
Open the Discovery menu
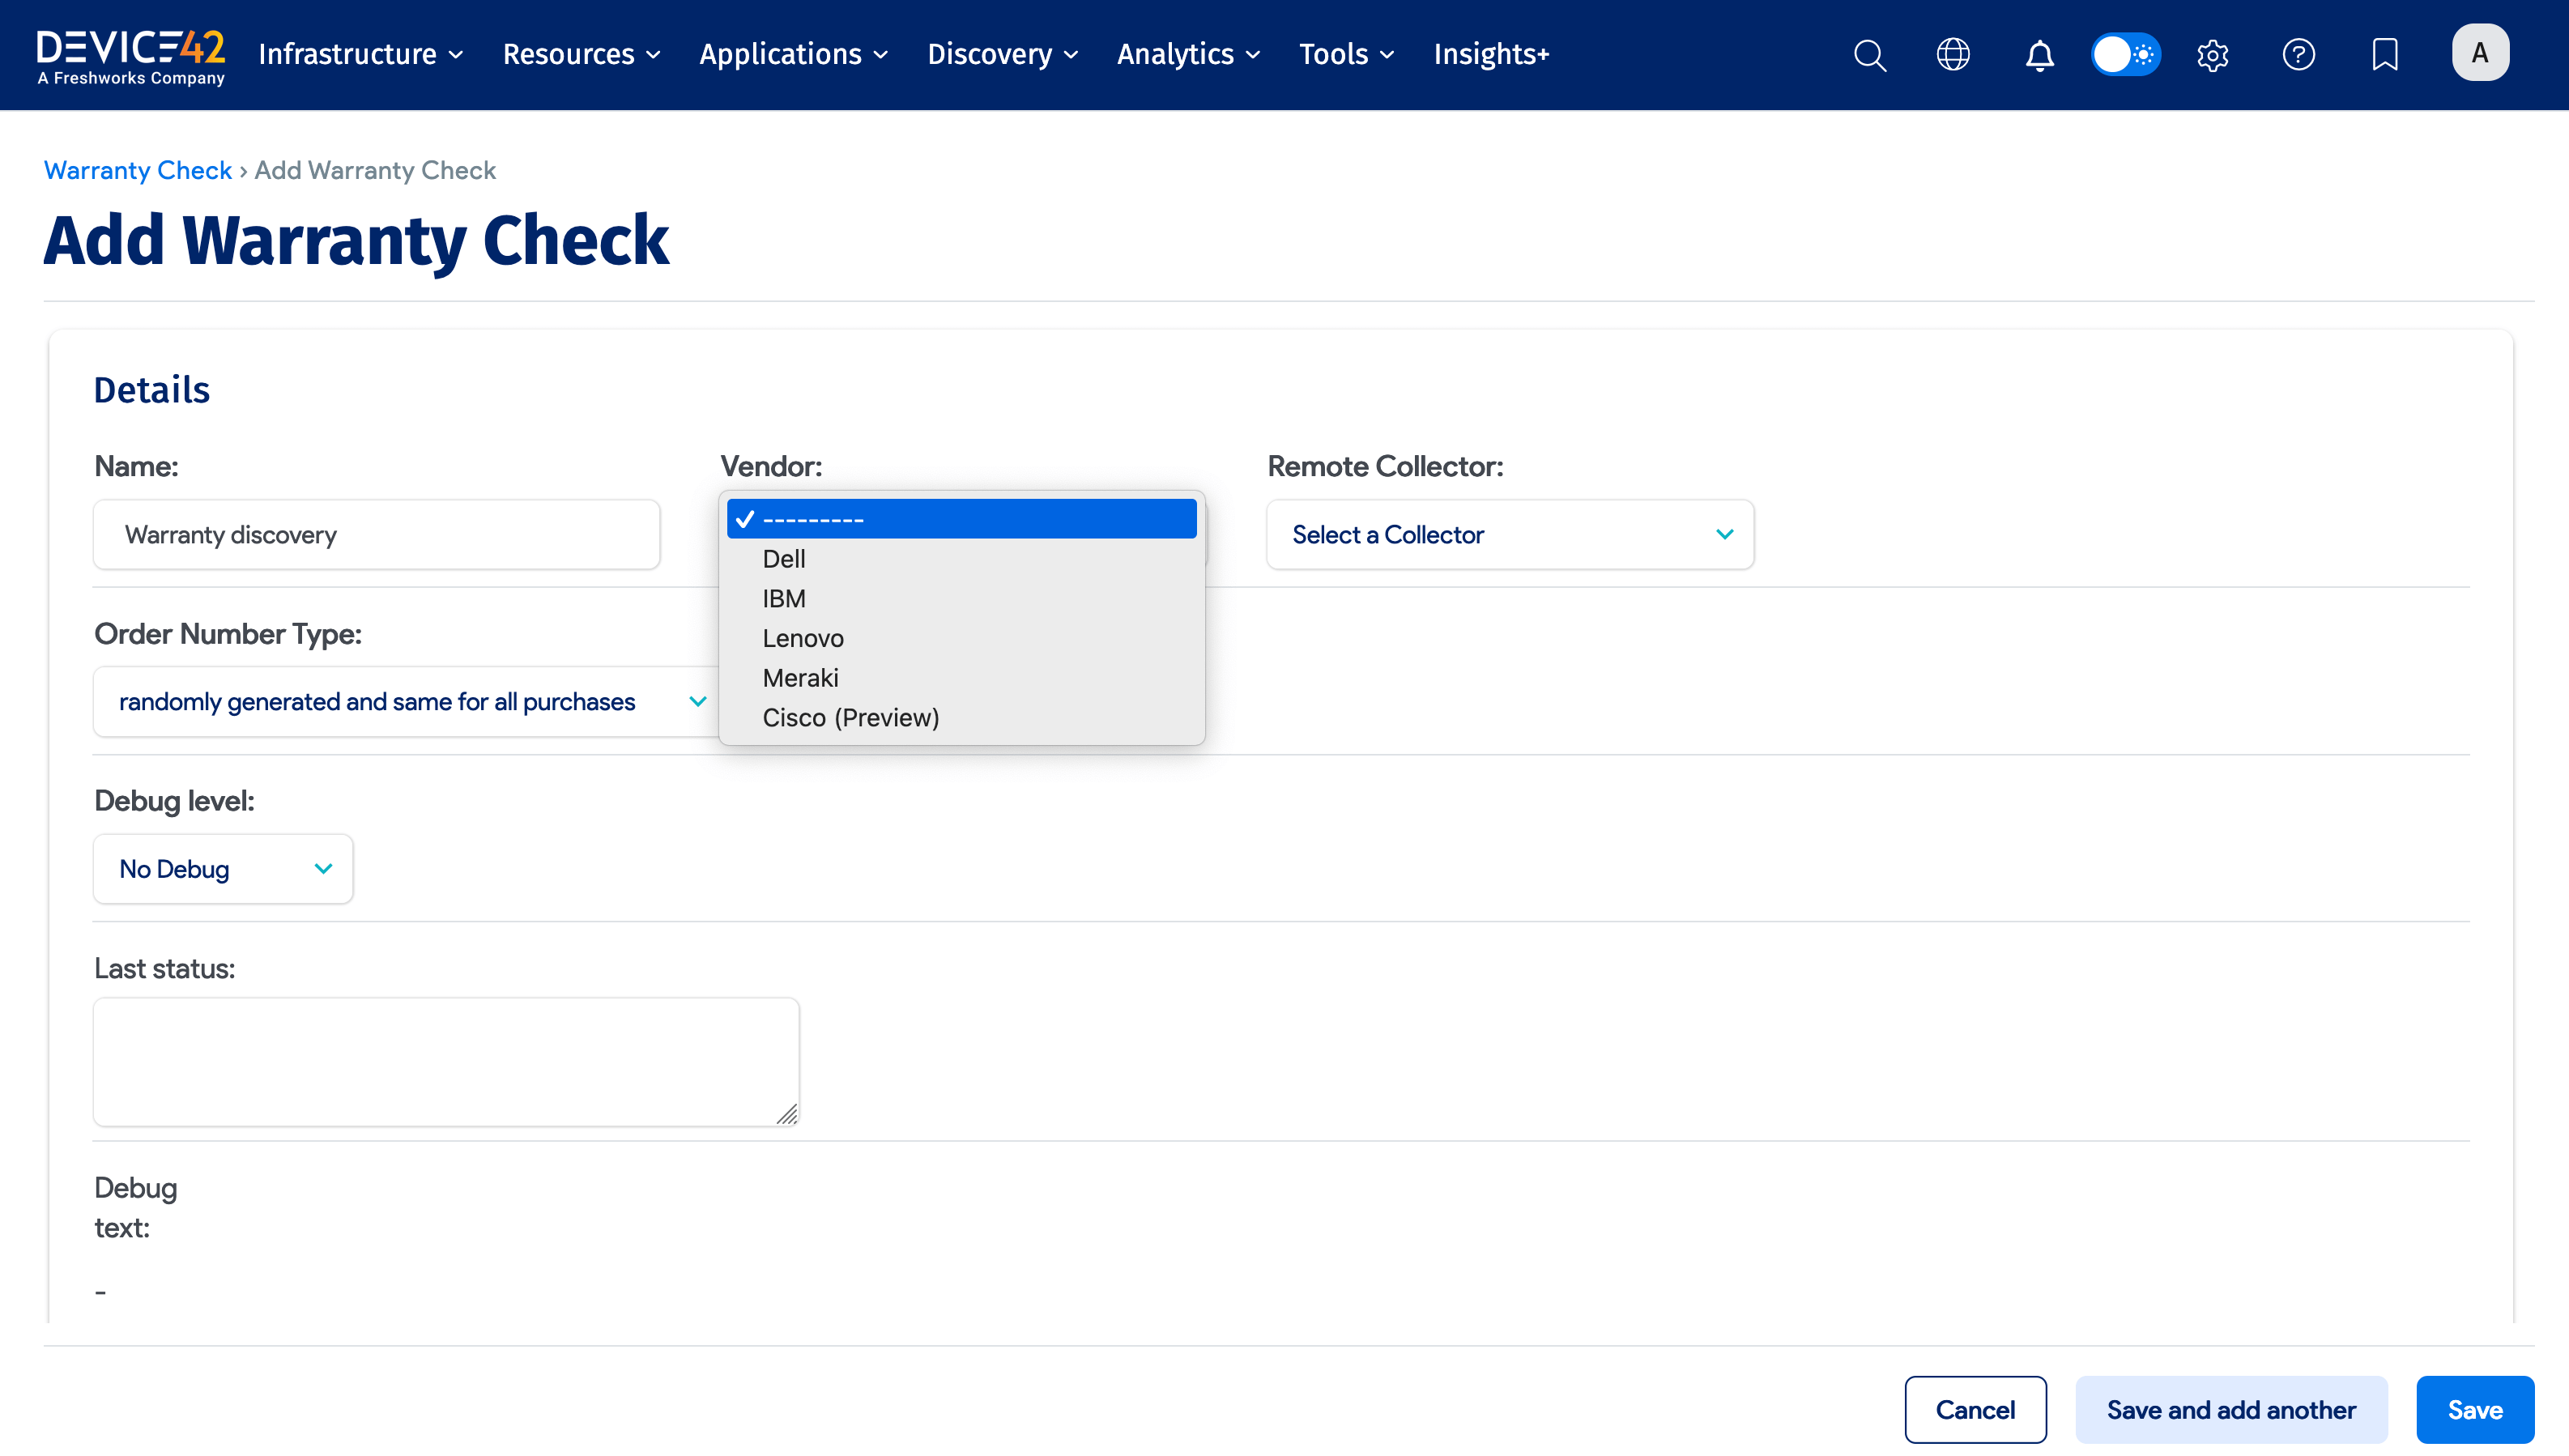pos(1002,55)
